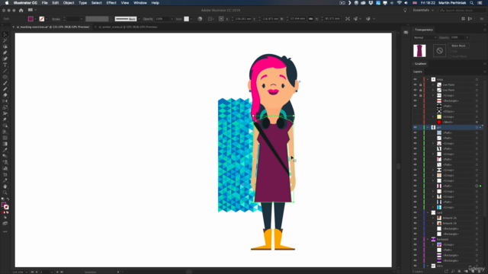
Task: Click the Opacity value field in Transparency panel
Action: pyautogui.click(x=457, y=37)
